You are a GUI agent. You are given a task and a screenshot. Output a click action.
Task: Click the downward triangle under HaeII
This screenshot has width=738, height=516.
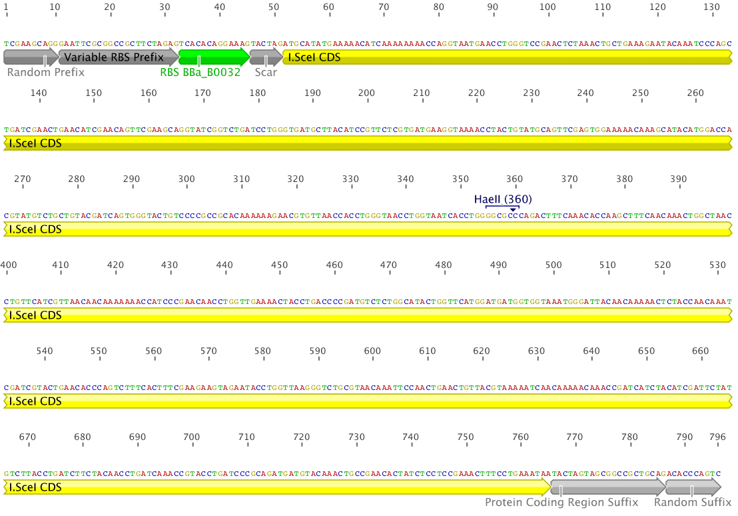pos(512,209)
